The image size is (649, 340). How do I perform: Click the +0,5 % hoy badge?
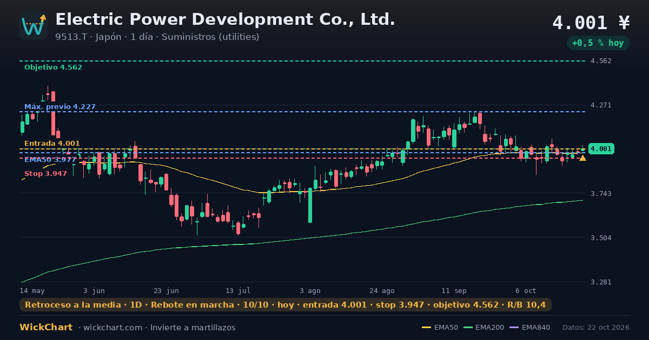coord(598,43)
